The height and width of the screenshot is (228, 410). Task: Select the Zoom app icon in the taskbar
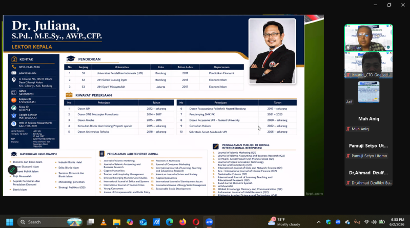209,222
